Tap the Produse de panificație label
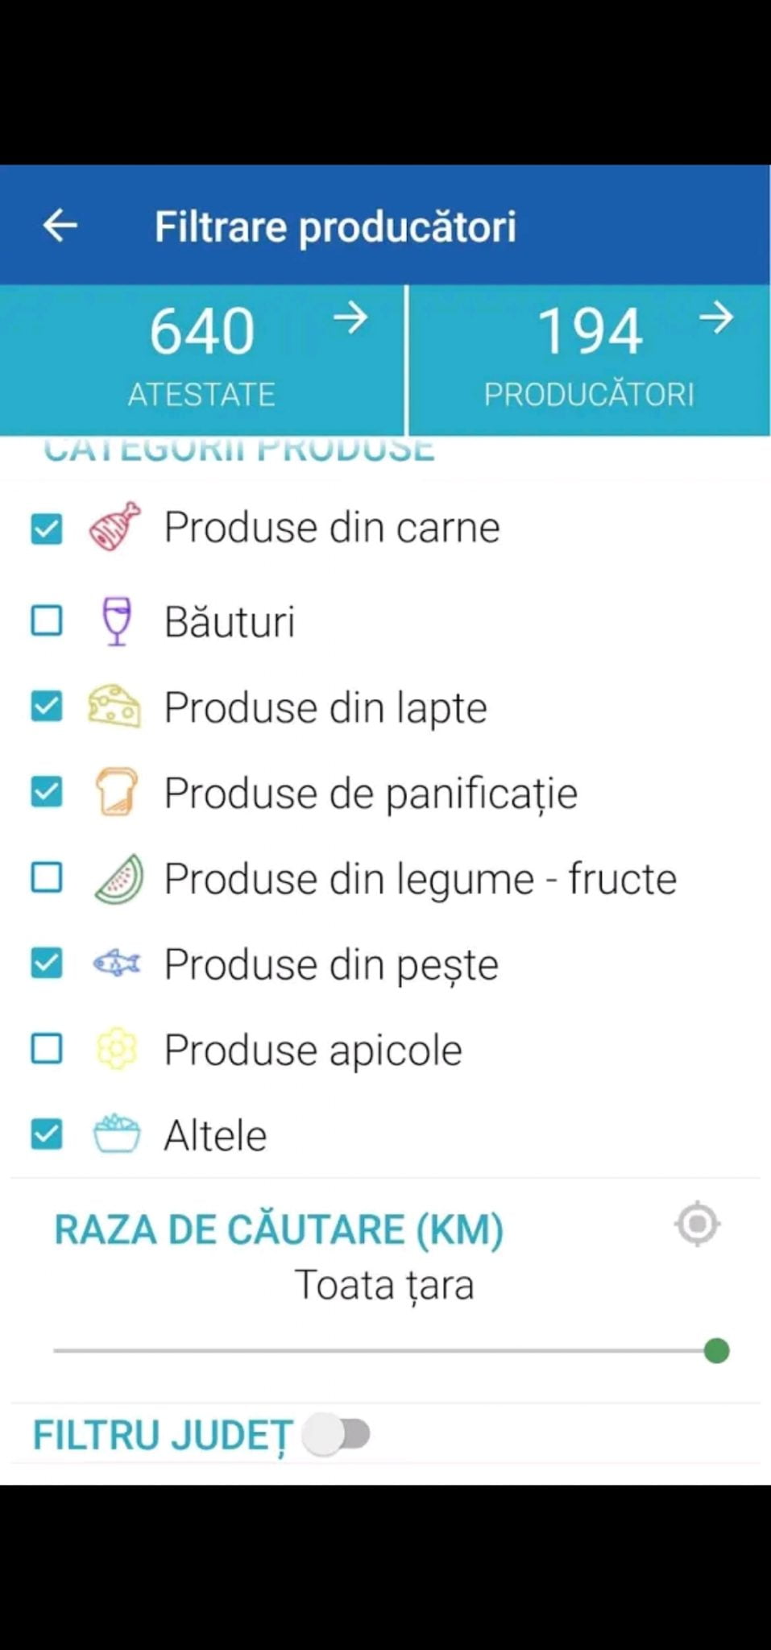 click(371, 794)
